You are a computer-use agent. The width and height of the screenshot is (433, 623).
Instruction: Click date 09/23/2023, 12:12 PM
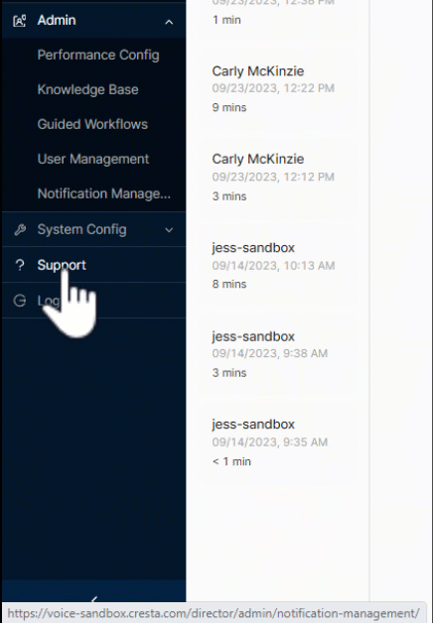(273, 177)
